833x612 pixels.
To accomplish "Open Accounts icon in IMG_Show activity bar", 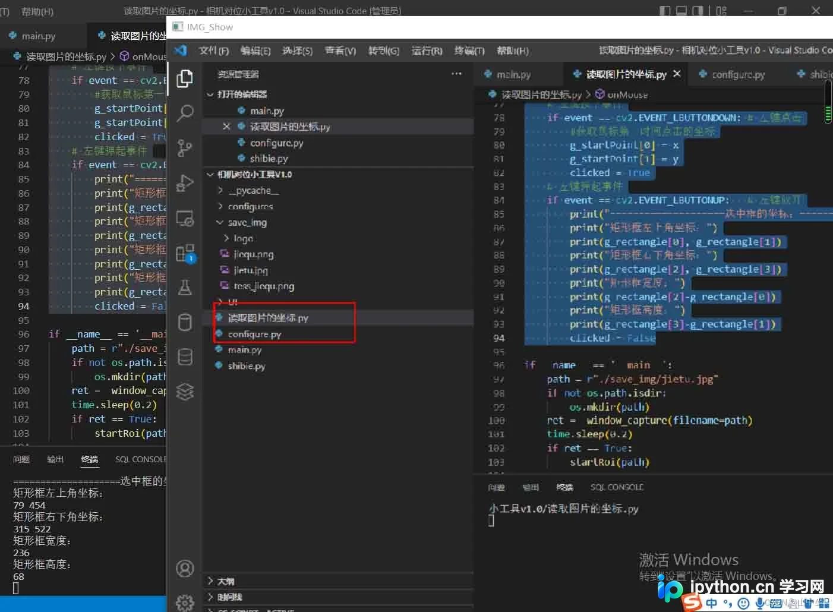I will (x=185, y=569).
